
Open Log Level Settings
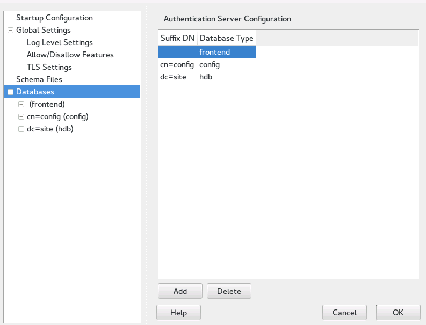60,42
